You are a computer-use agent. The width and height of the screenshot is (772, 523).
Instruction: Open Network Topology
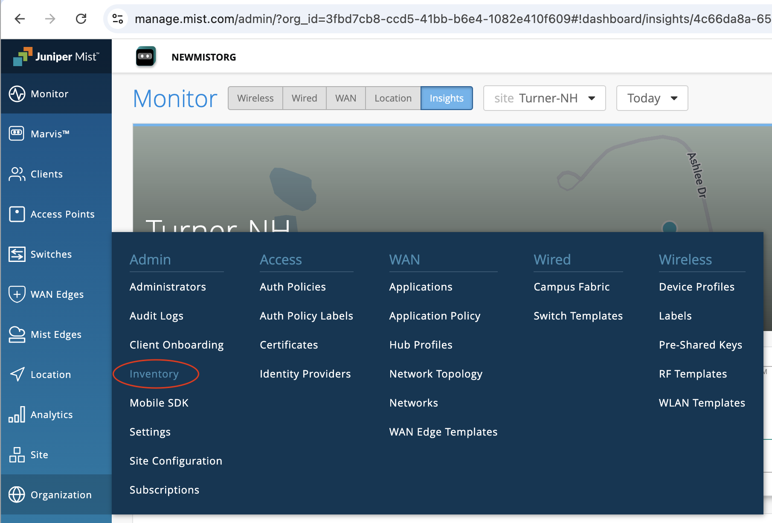(x=436, y=374)
